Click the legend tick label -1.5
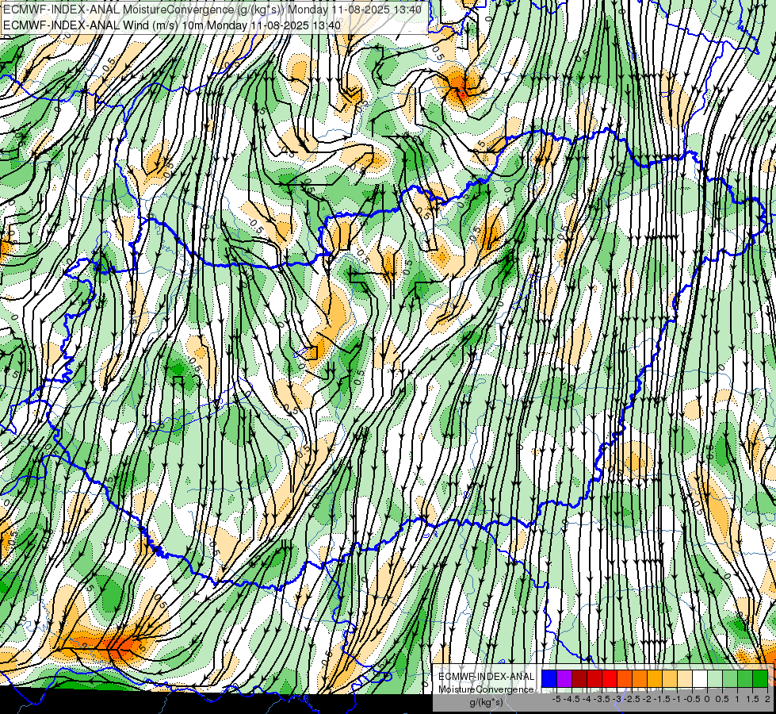The image size is (776, 714). pyautogui.click(x=662, y=699)
